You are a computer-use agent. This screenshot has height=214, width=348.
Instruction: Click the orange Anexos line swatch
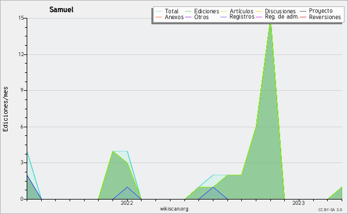158,17
